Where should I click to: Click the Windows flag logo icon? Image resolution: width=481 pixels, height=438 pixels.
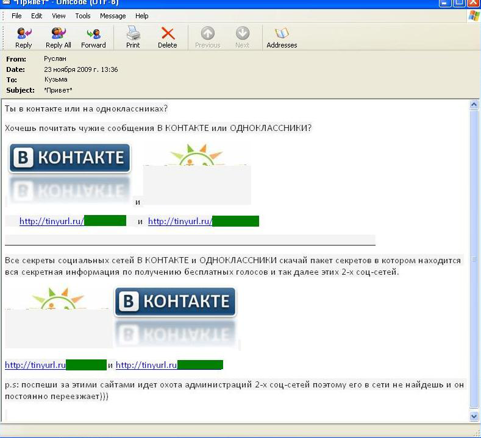tap(474, 16)
